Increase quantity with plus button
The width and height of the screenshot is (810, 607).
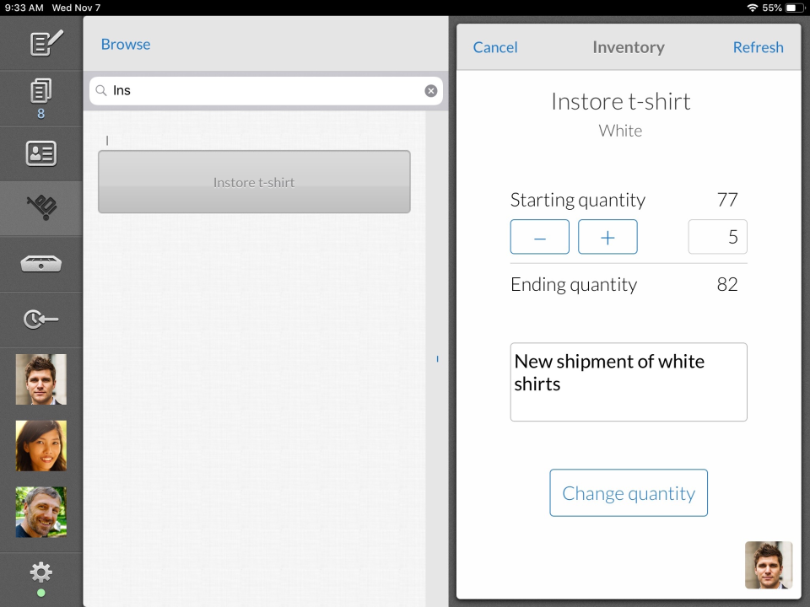point(607,237)
